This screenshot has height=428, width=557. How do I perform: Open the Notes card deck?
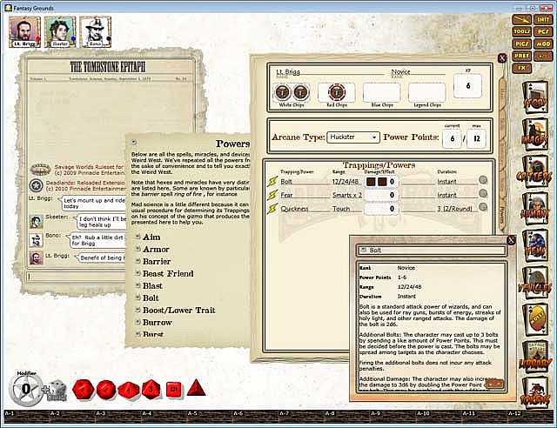click(x=534, y=320)
